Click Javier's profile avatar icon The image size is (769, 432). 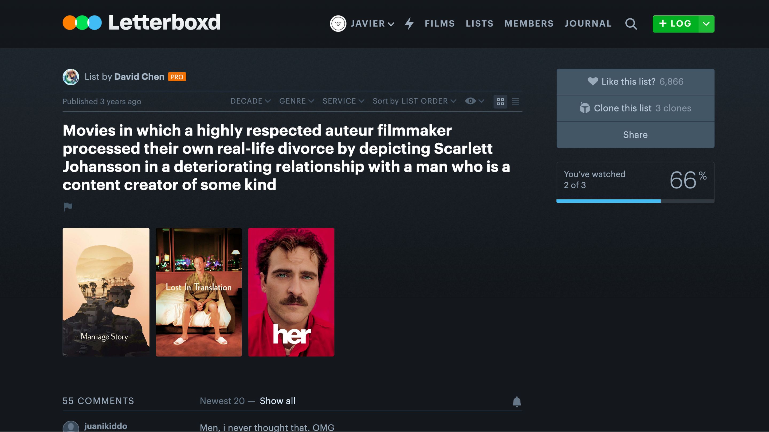338,23
